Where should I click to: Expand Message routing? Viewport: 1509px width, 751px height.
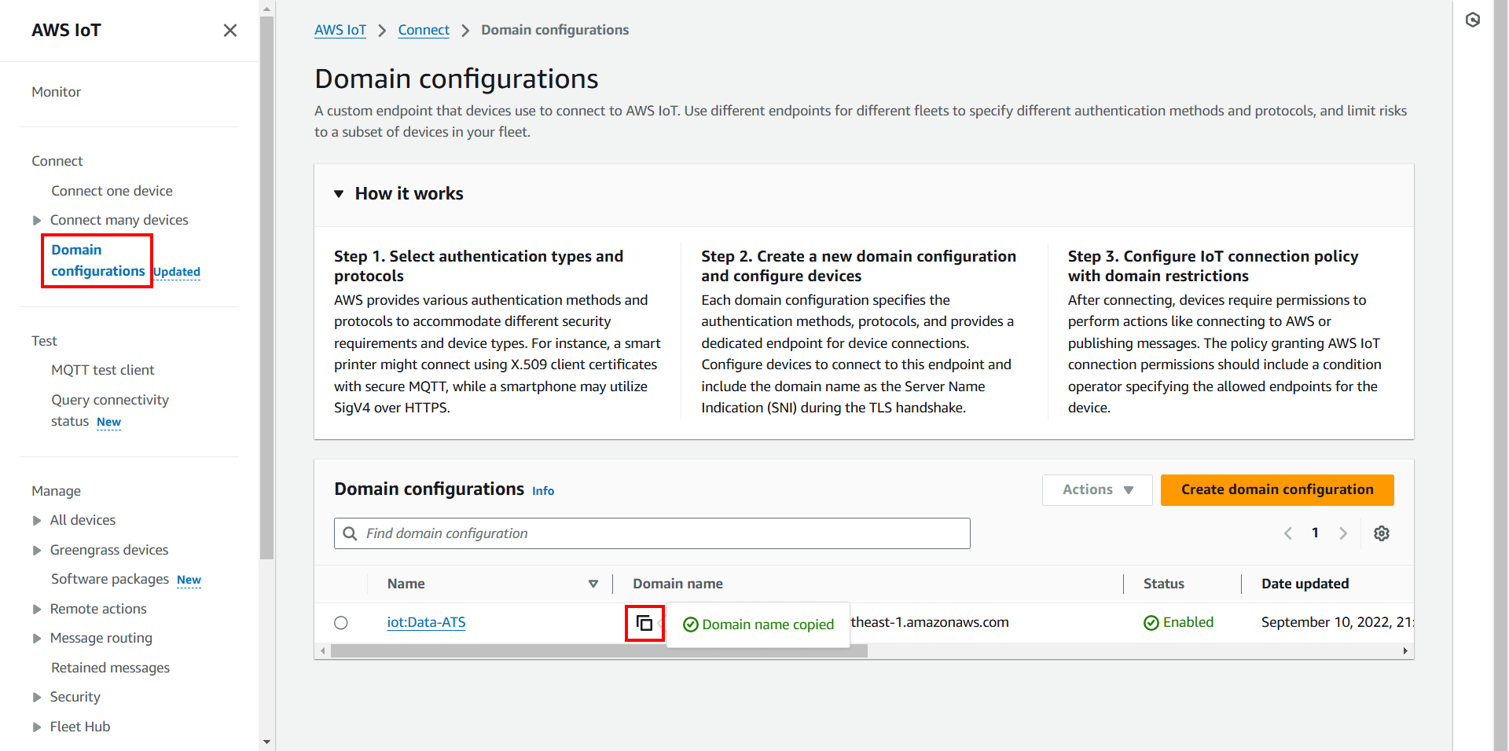tap(37, 639)
